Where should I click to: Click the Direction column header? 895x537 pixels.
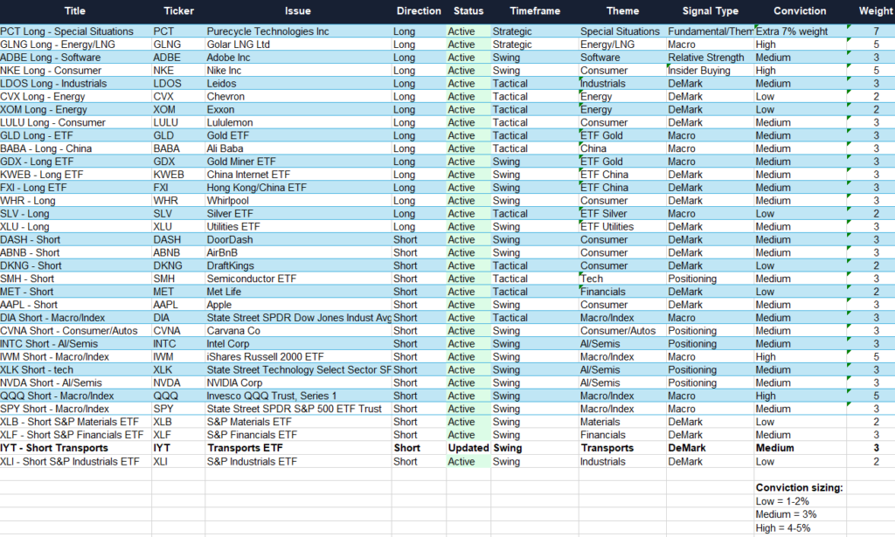419,10
